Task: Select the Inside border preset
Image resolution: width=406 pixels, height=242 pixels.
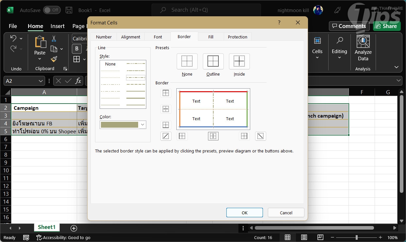Action: (x=239, y=61)
